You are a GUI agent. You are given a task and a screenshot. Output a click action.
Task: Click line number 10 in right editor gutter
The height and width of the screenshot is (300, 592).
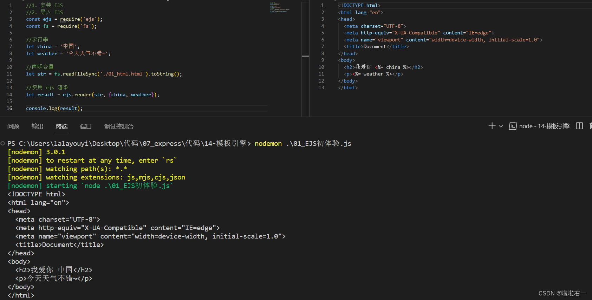point(321,67)
